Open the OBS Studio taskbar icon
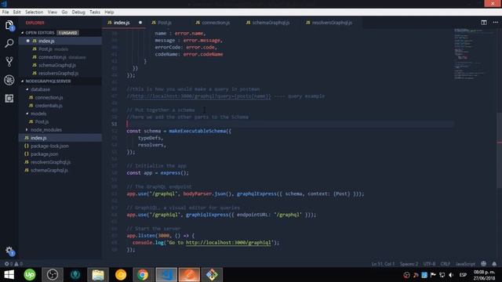Viewport: 502px width, 282px height. click(x=53, y=275)
